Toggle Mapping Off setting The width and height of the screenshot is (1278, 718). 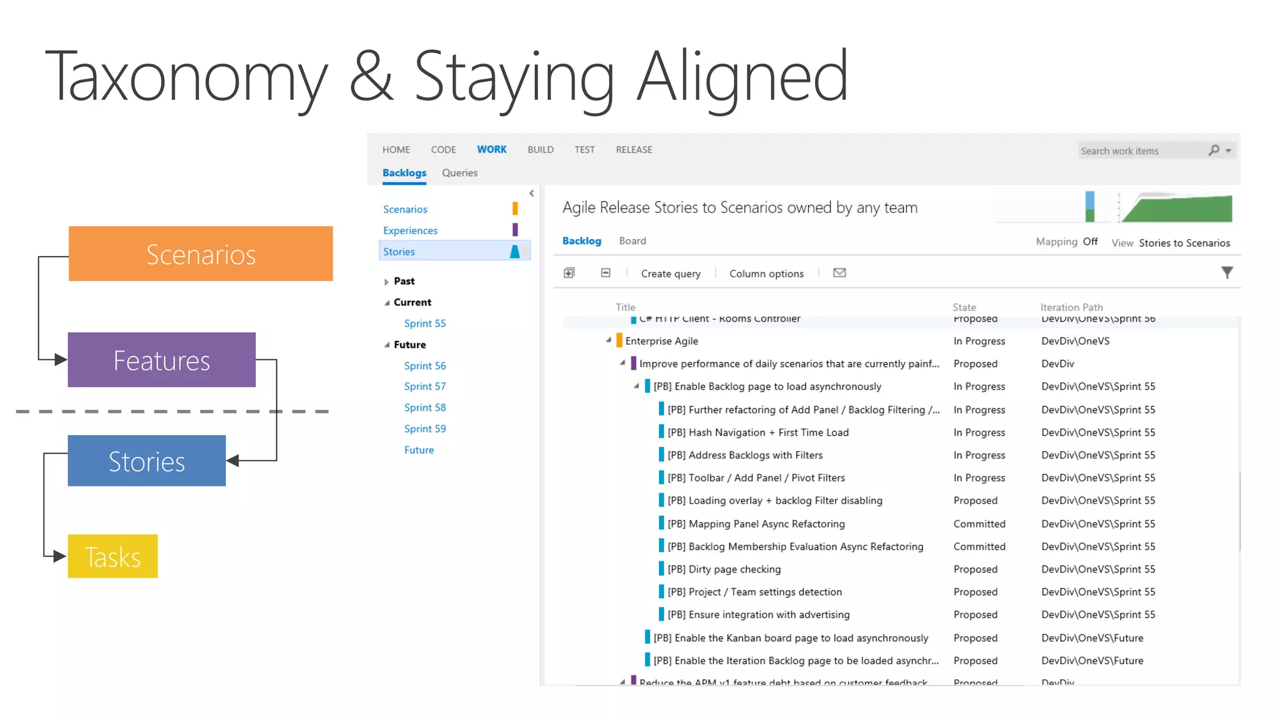(1090, 242)
